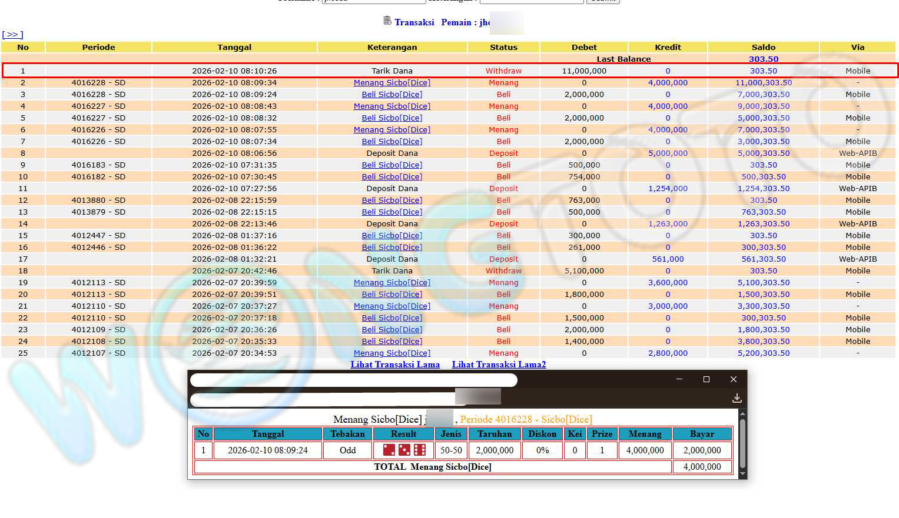Open Menang Sicbo[Dice] link for period 4012110
The height and width of the screenshot is (518, 899).
pos(392,306)
